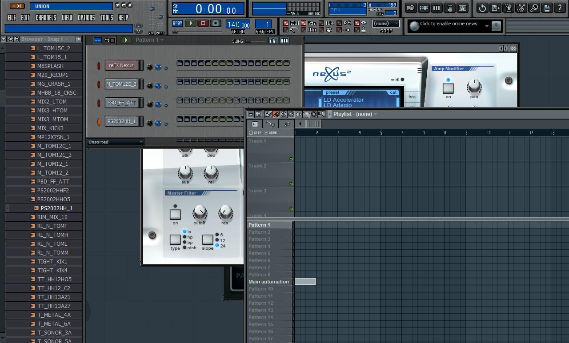
Task: Open the FILE menu
Action: coord(12,18)
